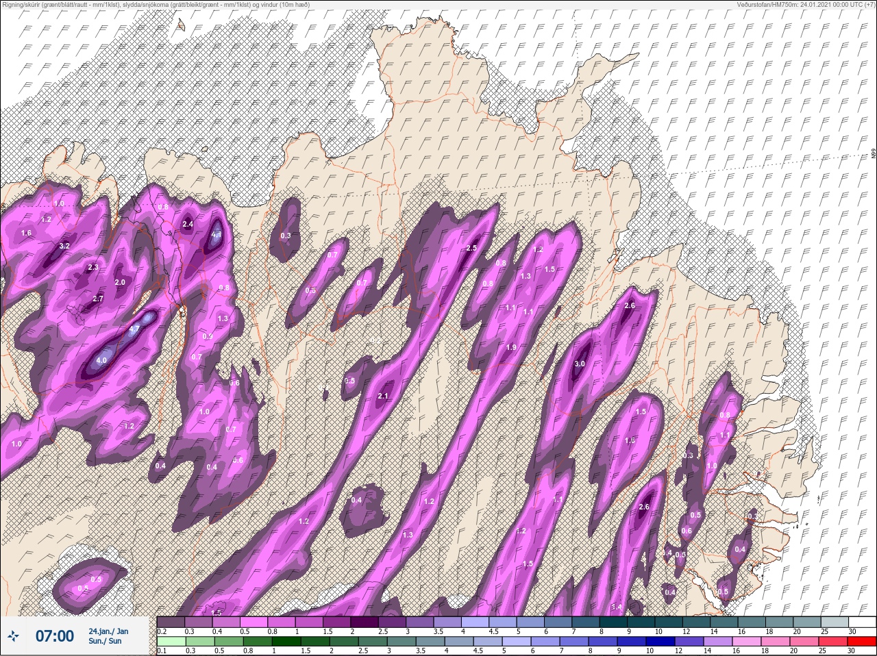Click the 3.2 precipitation value on the map
The image size is (877, 656).
tap(65, 246)
